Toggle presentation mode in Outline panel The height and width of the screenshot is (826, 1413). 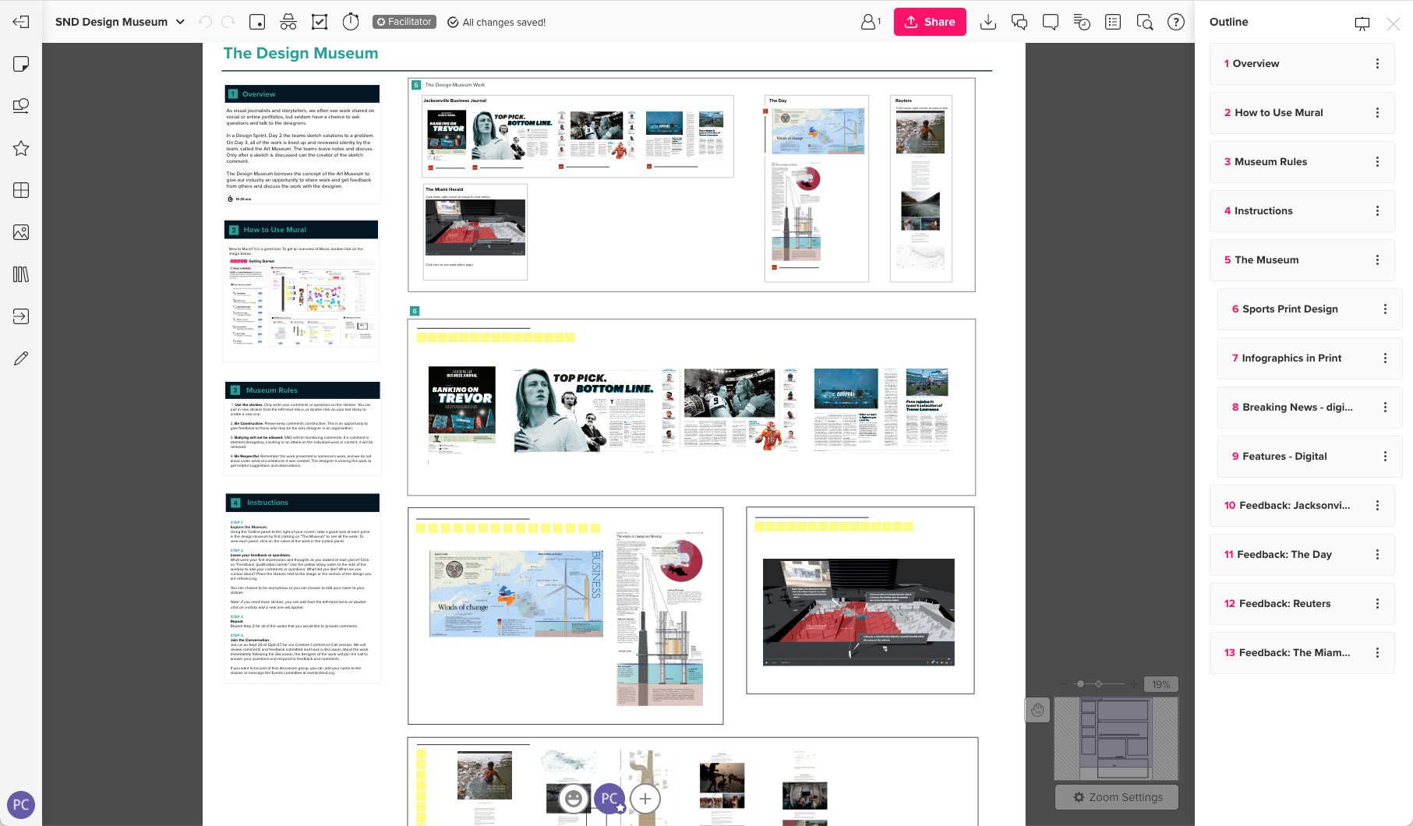point(1362,23)
